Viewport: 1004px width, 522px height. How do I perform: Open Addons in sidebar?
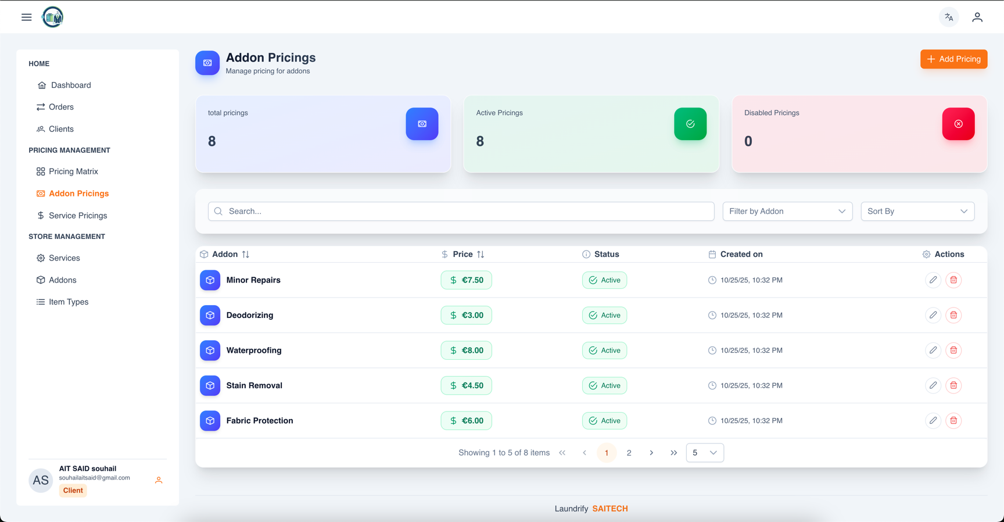click(56, 280)
